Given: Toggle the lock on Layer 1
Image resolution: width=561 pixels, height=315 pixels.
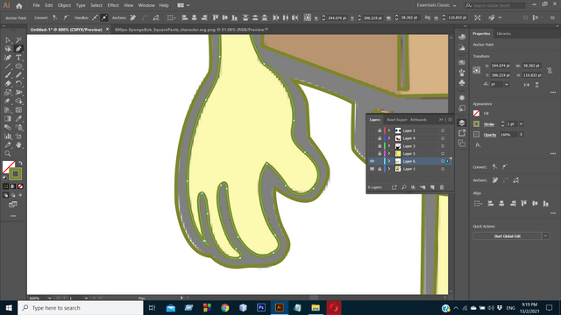Looking at the screenshot, I should (x=380, y=169).
